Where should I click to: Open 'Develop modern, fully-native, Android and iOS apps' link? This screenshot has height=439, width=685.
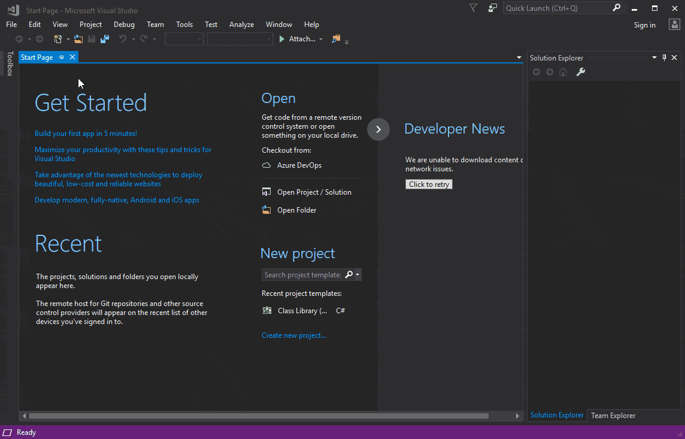pyautogui.click(x=117, y=200)
